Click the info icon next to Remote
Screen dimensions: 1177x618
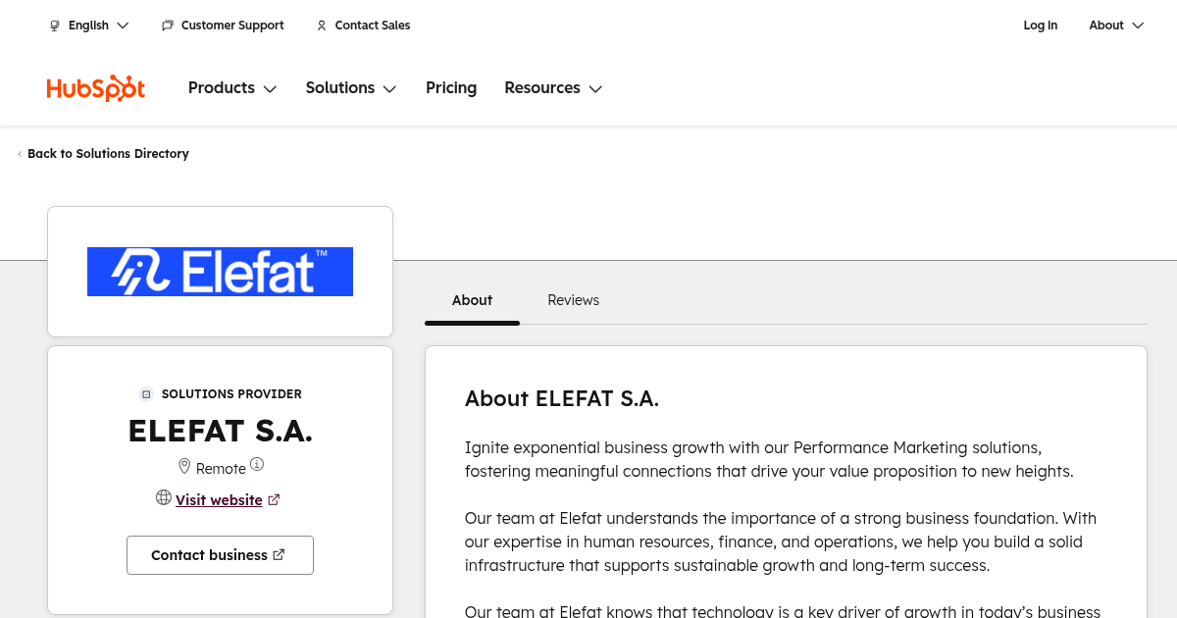257,464
